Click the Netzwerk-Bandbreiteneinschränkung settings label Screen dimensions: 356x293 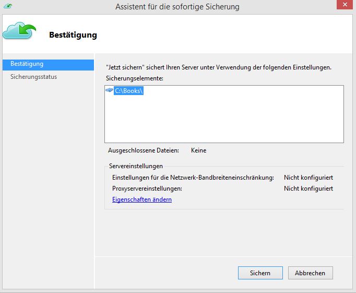[x=193, y=178]
